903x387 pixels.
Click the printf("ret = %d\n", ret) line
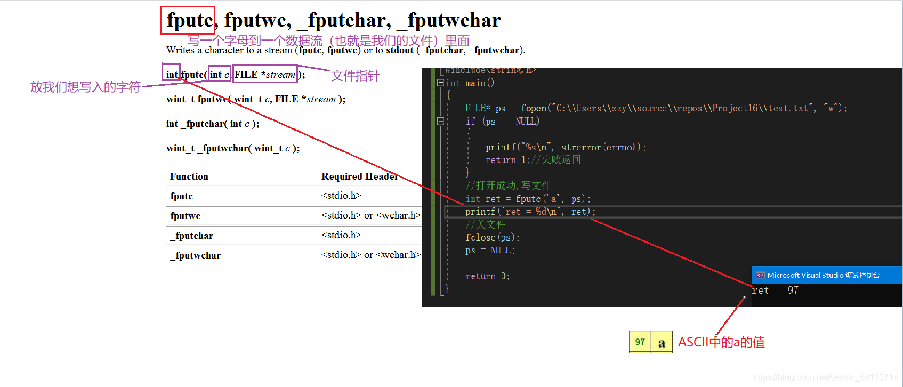coord(530,212)
